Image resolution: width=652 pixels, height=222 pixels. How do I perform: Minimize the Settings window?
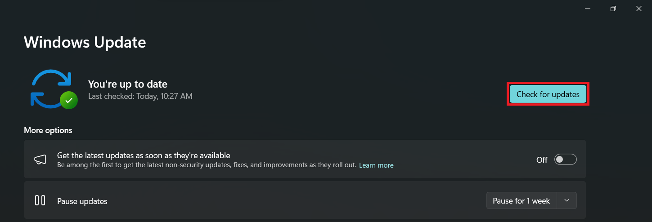coord(588,9)
